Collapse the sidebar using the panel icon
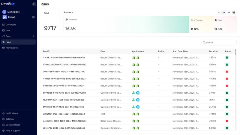240x135 pixels. point(34,4)
